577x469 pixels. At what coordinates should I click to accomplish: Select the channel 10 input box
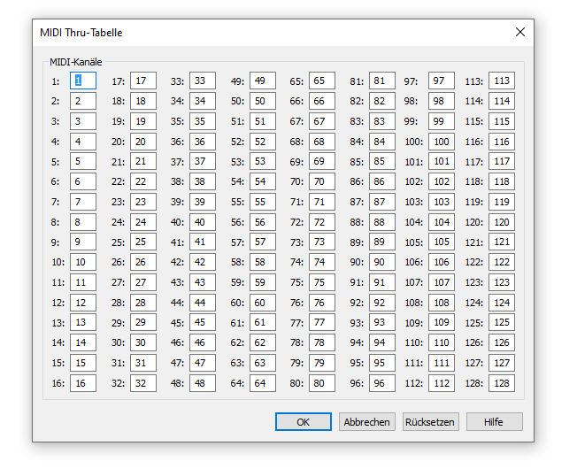click(x=83, y=262)
